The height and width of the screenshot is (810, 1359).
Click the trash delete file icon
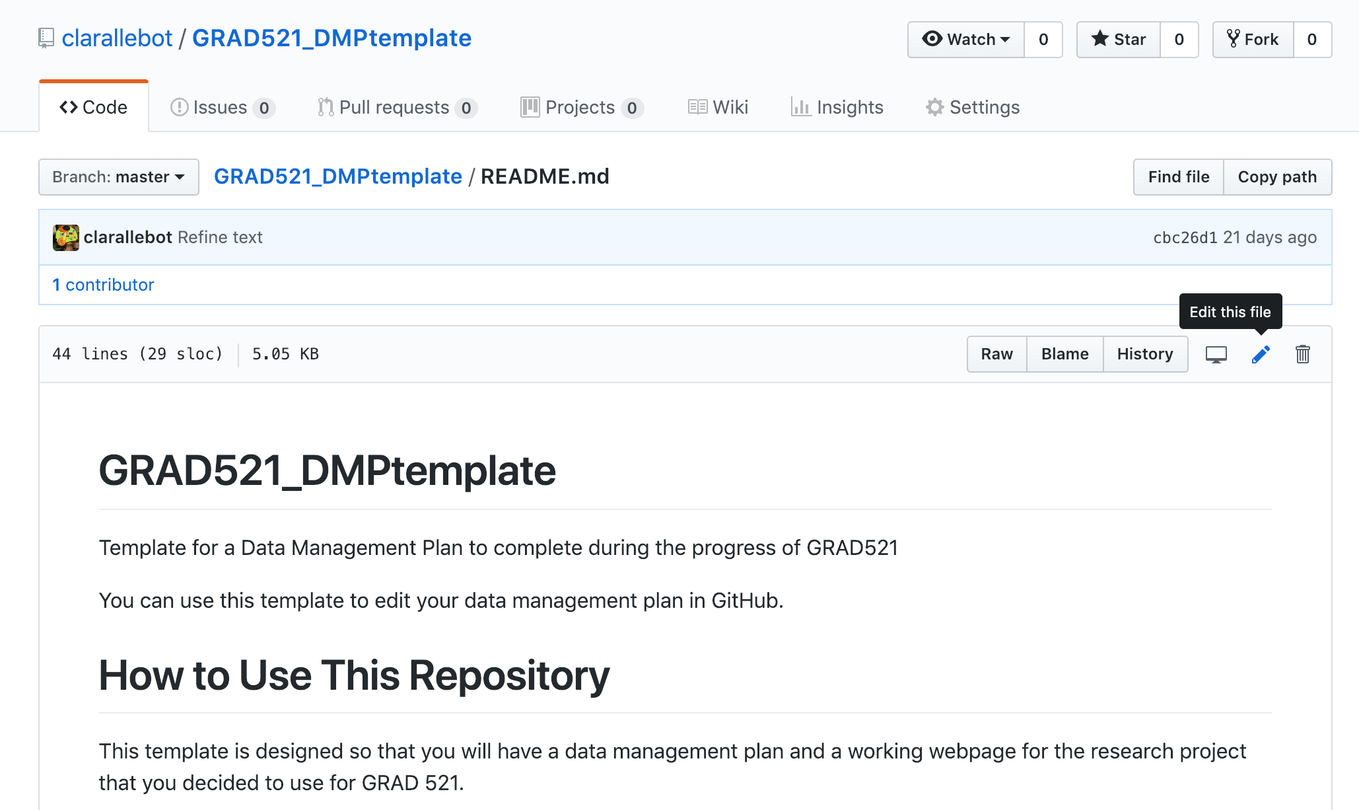1302,355
